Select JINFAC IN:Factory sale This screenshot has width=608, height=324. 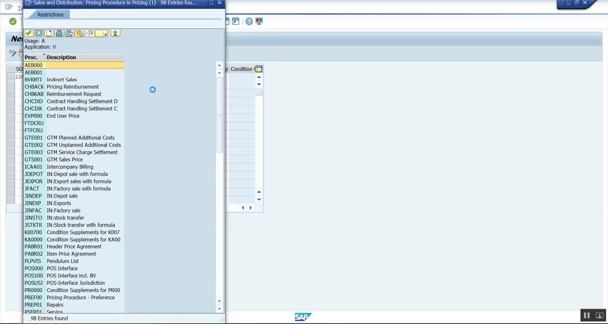click(74, 210)
